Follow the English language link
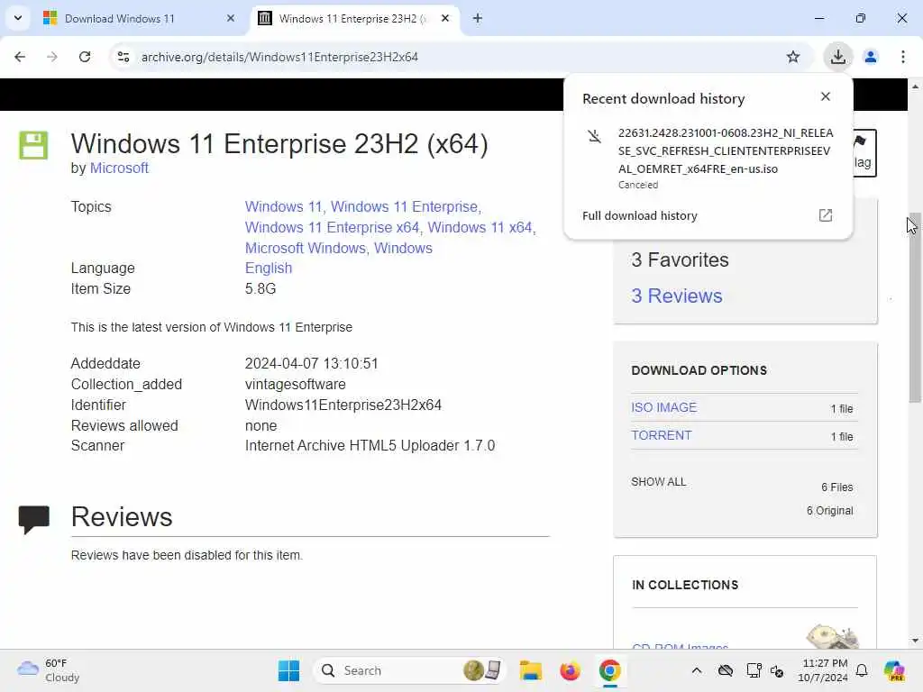923x692 pixels. point(269,269)
